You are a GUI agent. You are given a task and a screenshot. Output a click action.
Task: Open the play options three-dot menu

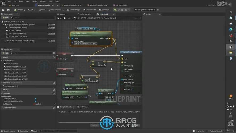click(129, 10)
